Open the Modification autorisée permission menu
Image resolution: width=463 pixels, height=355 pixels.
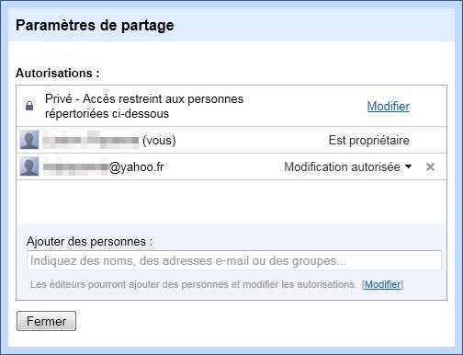click(347, 167)
